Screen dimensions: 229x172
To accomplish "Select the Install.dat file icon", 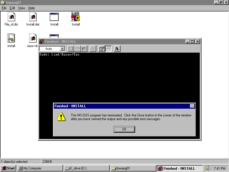I will (x=33, y=17).
